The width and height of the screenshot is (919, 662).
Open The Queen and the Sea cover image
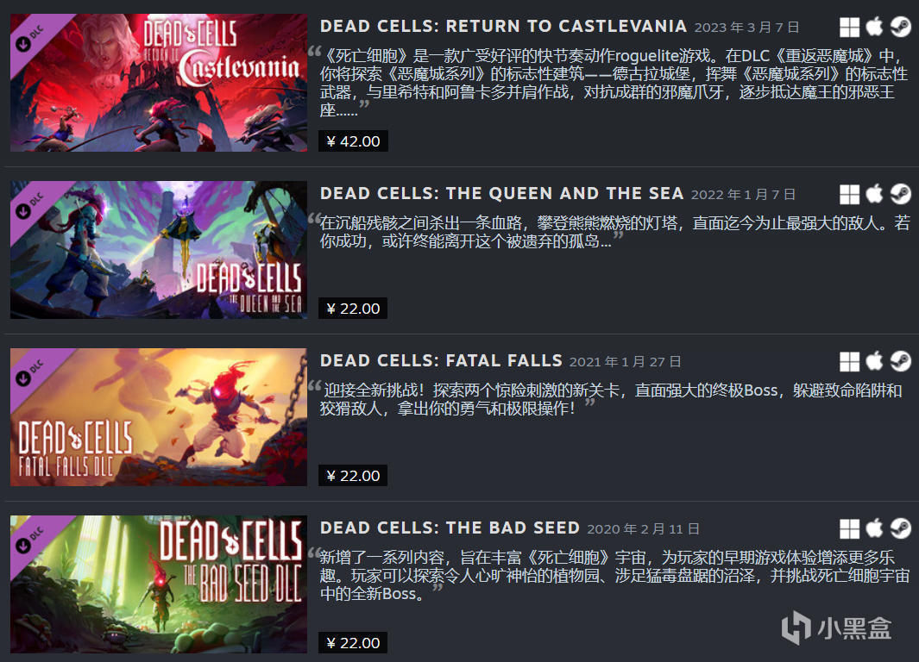159,250
